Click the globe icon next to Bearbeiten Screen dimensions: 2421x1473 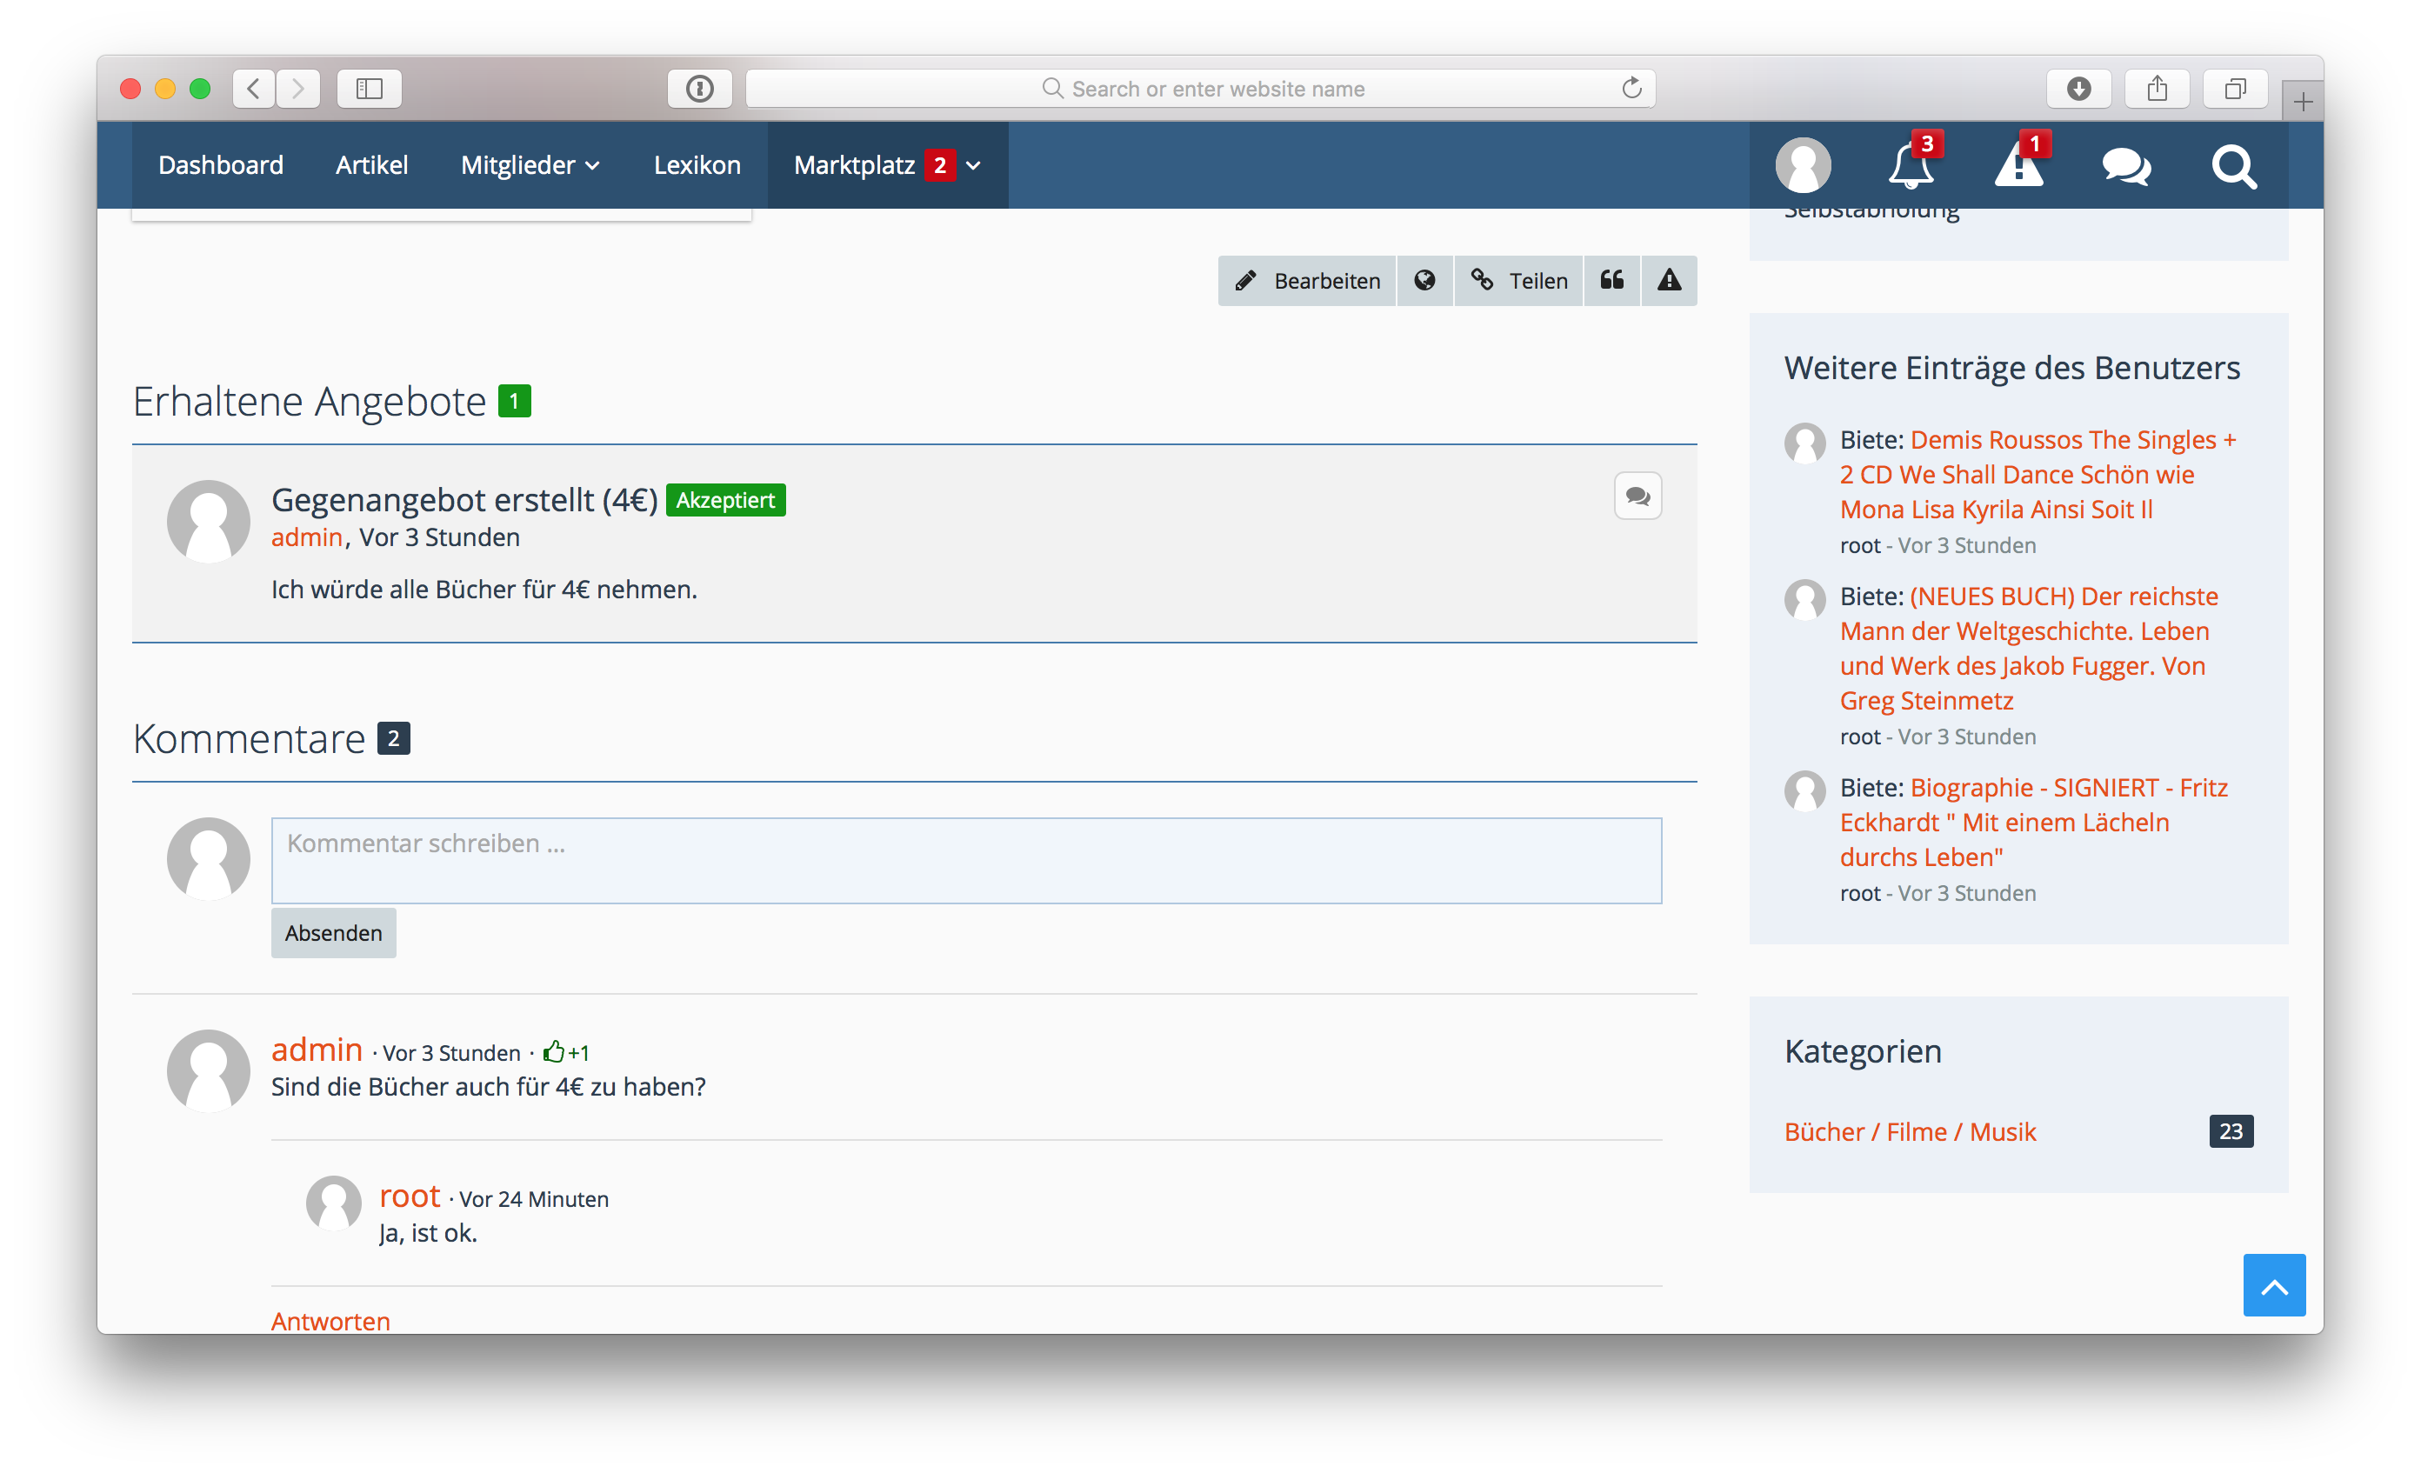point(1424,281)
